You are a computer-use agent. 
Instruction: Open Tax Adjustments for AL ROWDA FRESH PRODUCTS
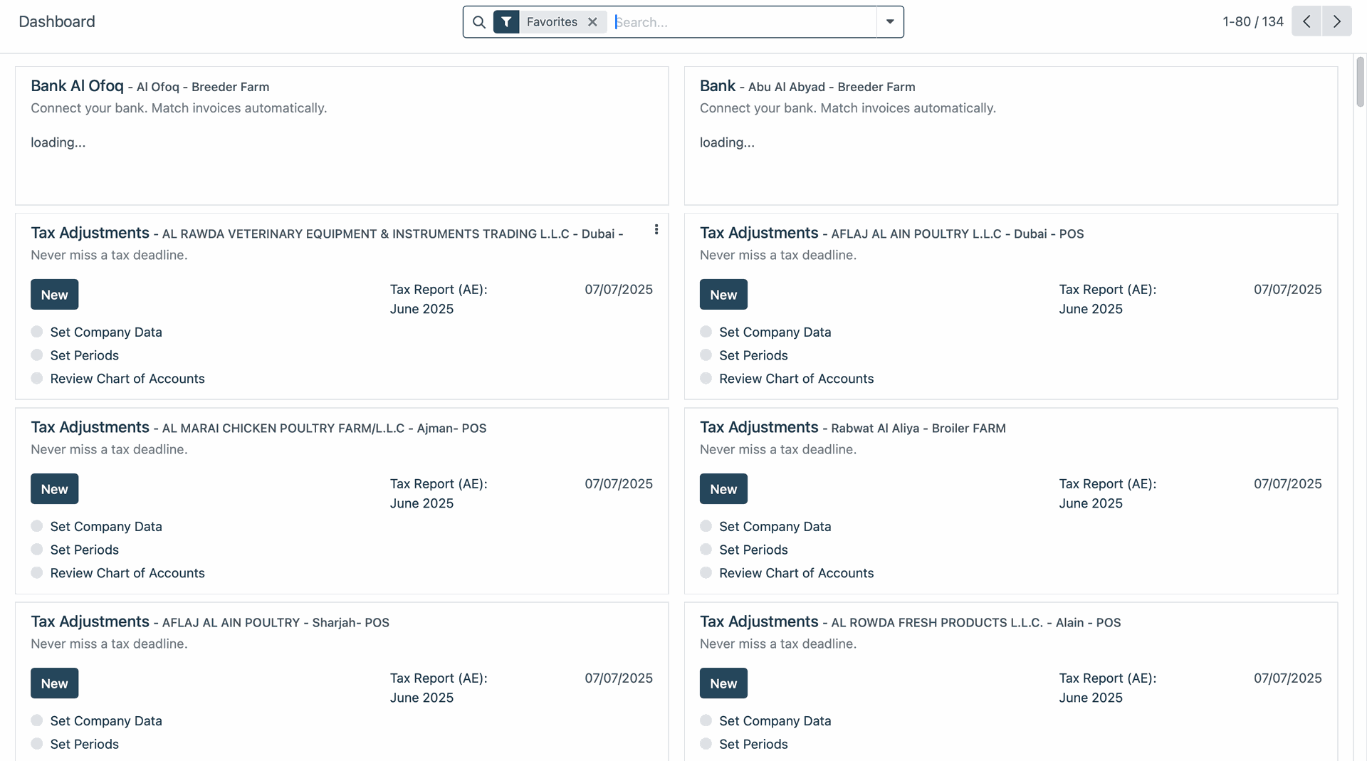(x=759, y=621)
